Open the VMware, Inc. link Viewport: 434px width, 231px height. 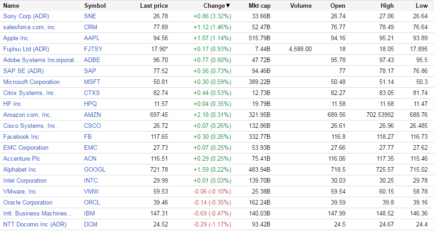[x=21, y=192]
